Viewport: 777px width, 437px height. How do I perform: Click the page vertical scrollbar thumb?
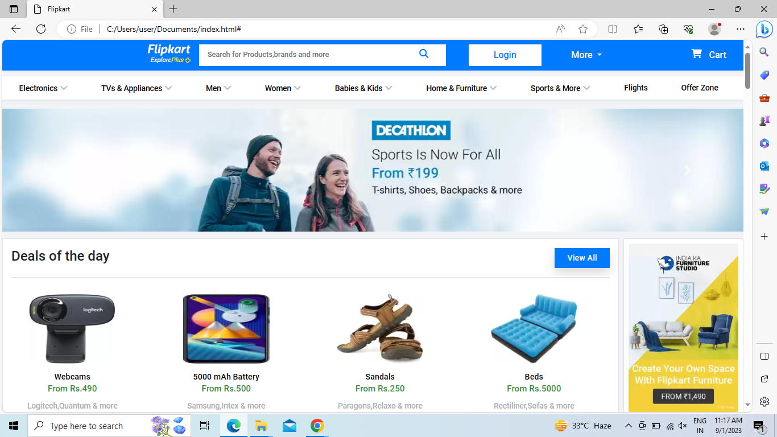[747, 70]
